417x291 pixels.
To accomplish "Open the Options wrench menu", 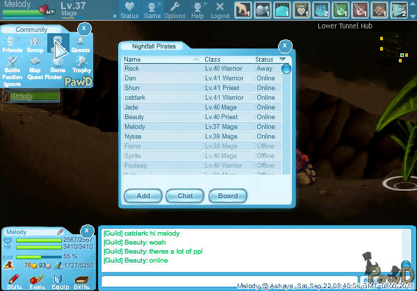I will 174,9.
